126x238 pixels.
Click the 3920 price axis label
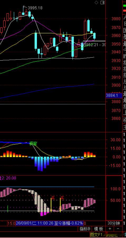[x=116, y=68]
